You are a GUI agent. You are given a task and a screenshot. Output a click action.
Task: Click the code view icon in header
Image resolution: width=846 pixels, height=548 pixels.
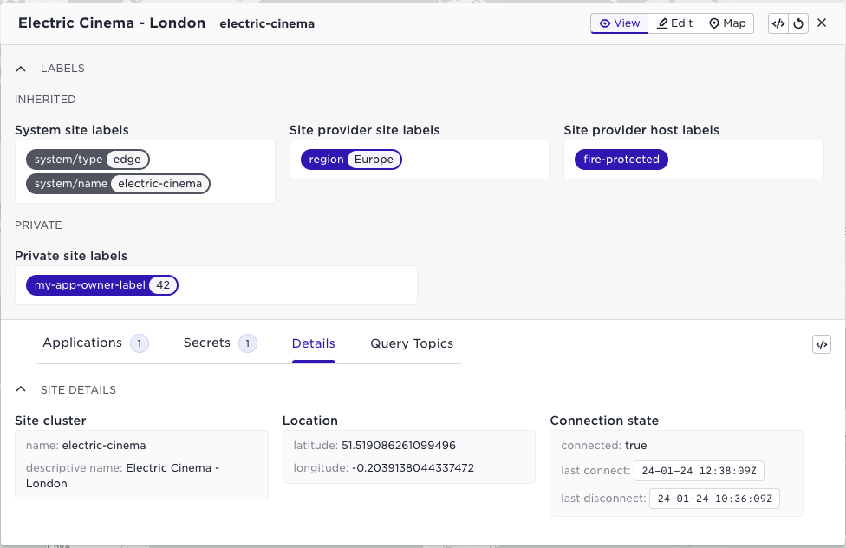[x=778, y=23]
